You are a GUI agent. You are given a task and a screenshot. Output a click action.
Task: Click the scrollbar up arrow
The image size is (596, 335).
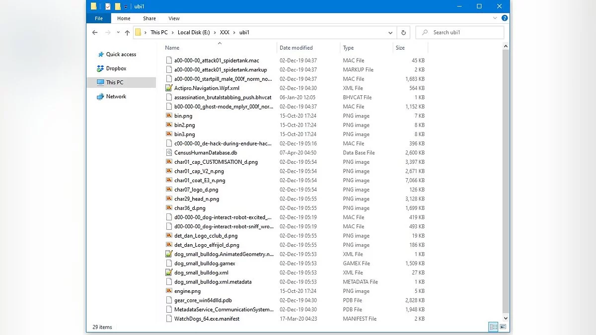506,46
